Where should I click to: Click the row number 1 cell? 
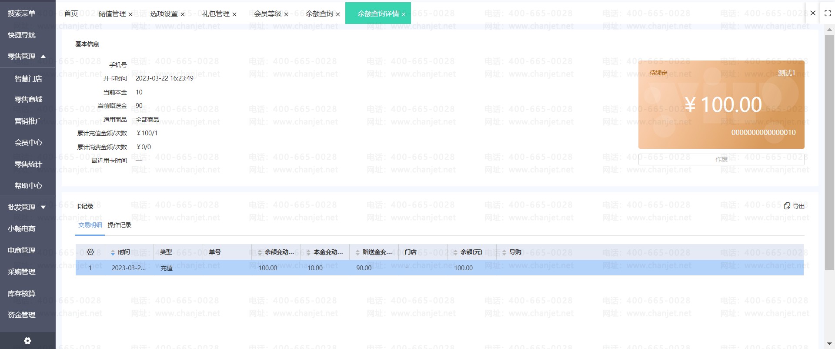click(x=90, y=268)
